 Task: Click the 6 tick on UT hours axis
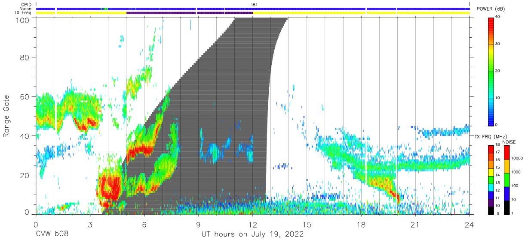pos(144,225)
